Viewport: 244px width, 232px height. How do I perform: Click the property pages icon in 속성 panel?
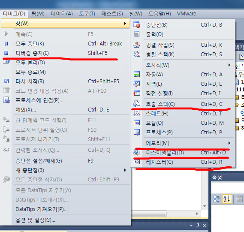[239, 199]
